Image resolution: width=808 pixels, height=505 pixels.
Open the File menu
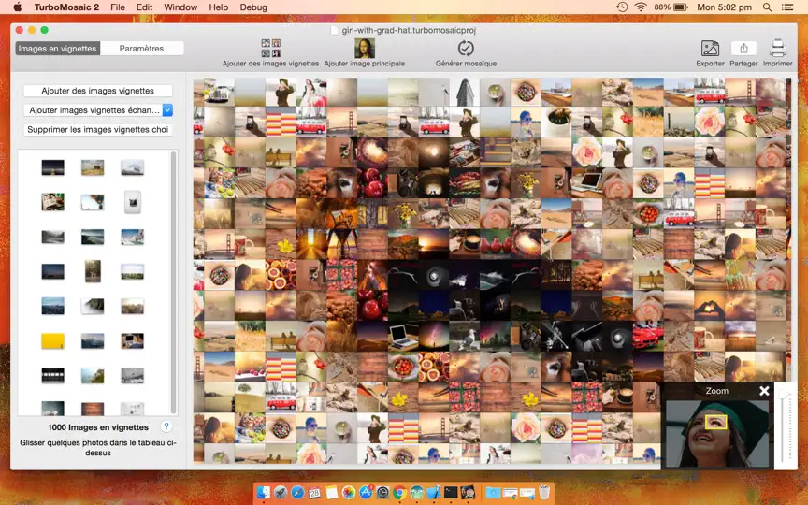(x=118, y=7)
